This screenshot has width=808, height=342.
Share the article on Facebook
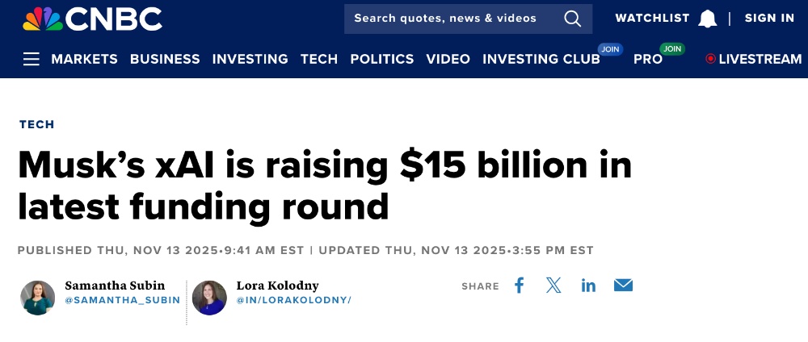point(520,286)
